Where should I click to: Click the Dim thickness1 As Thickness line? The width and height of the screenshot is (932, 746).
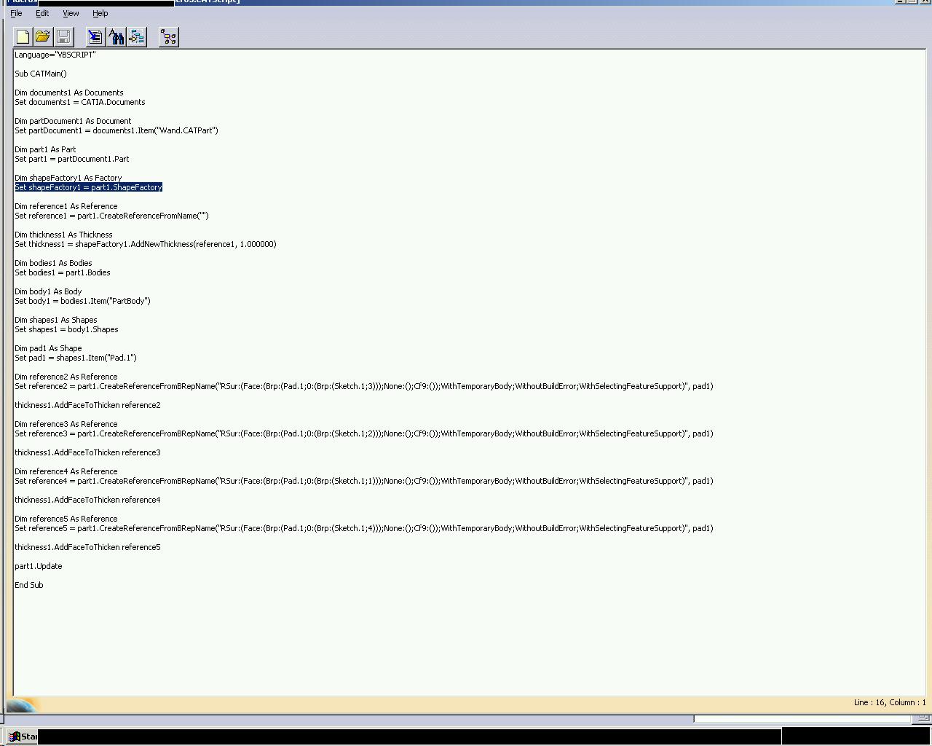[x=63, y=235]
